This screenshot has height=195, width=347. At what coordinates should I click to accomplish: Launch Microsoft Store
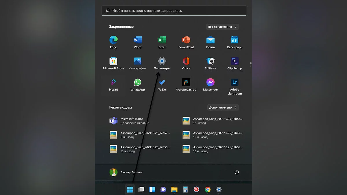(x=113, y=64)
